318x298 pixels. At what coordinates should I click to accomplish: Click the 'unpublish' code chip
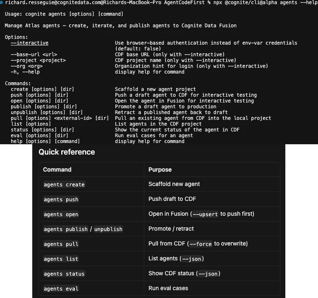click(108, 229)
